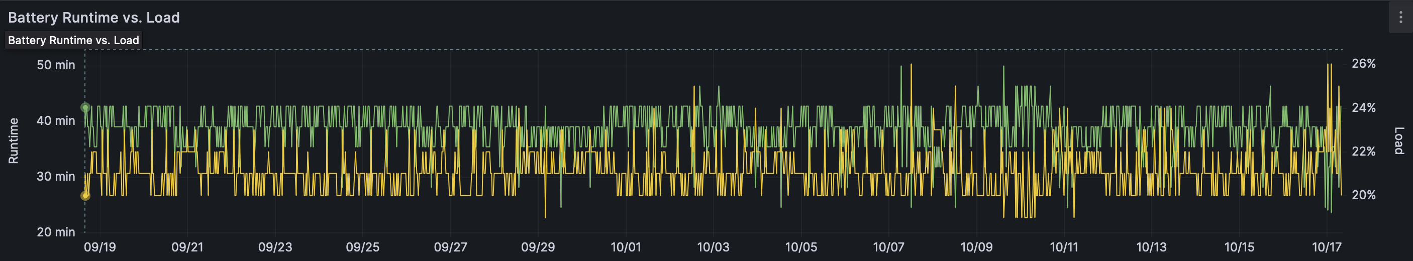
Task: Click the 50 min y-axis label
Action: tap(56, 65)
